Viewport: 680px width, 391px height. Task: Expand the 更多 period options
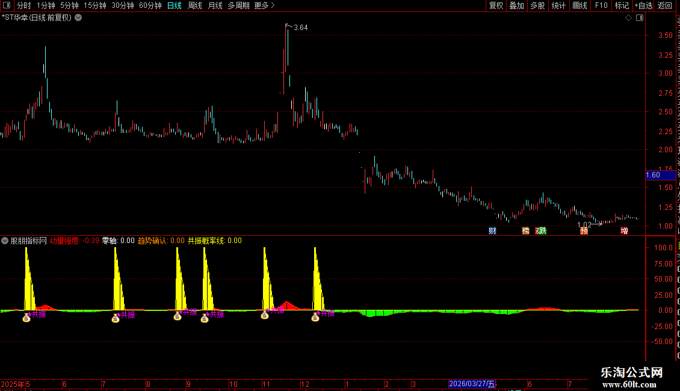(x=264, y=5)
